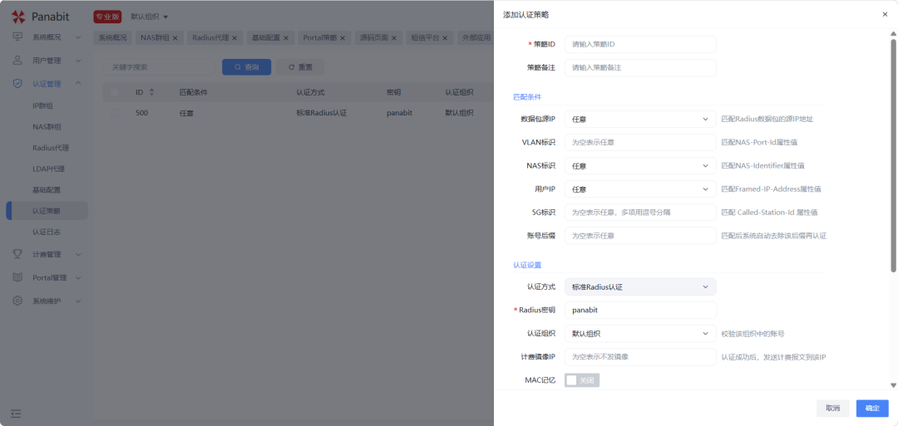Click the Panabit logo icon
Image resolution: width=898 pixels, height=426 pixels.
click(x=18, y=17)
